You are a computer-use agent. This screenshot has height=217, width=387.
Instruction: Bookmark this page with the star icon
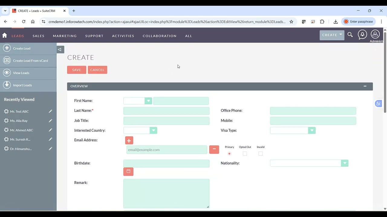click(x=291, y=22)
